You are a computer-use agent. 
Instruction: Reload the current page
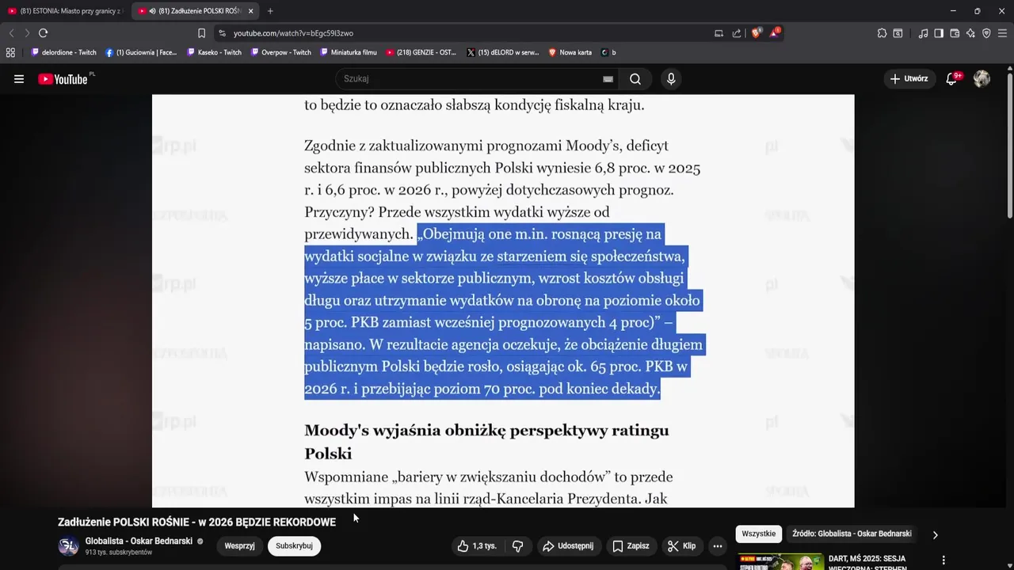click(43, 33)
